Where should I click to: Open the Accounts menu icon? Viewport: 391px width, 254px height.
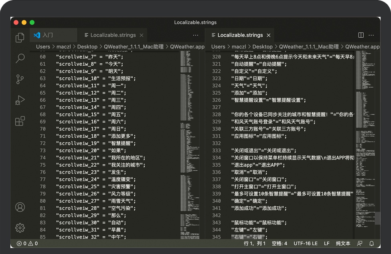[x=20, y=207]
